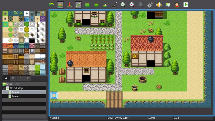Switch to Map editing mode

tap(60, 5)
